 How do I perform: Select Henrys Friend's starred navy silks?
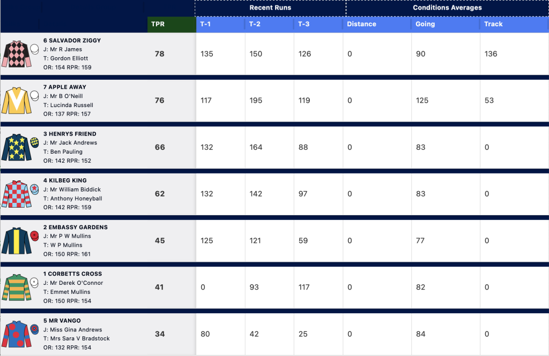coord(17,147)
